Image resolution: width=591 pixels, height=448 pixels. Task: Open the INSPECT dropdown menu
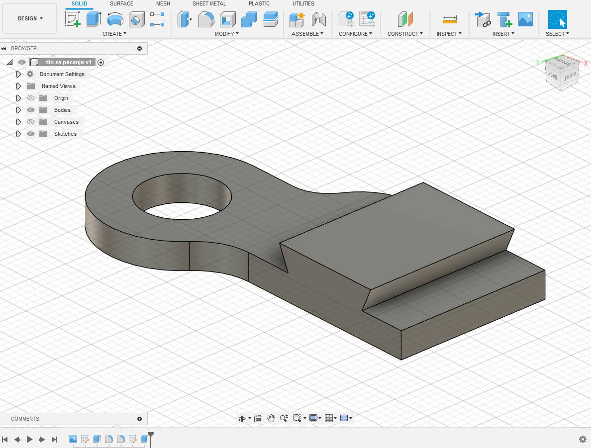tap(449, 34)
